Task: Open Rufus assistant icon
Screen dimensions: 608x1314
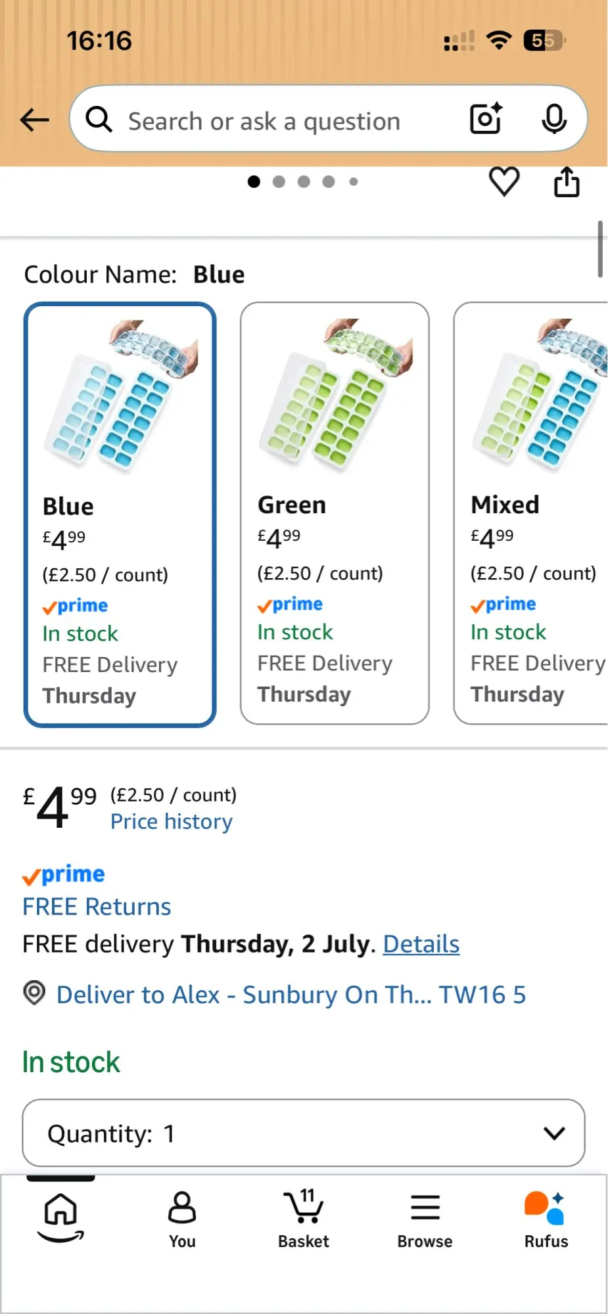Action: [546, 1220]
